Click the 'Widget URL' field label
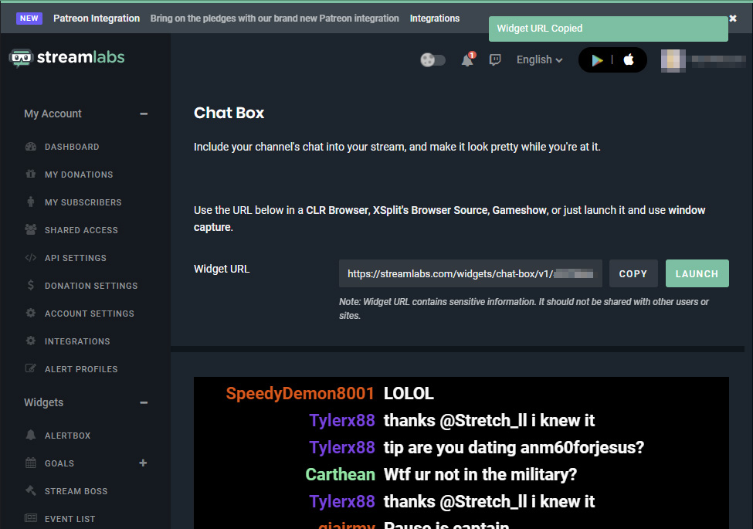 [222, 269]
